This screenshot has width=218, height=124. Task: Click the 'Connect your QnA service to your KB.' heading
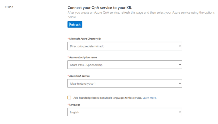click(x=100, y=8)
